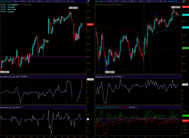The image size is (189, 138).
Task: Select the green 2054.39 price axis tag
Action: (x=185, y=48)
